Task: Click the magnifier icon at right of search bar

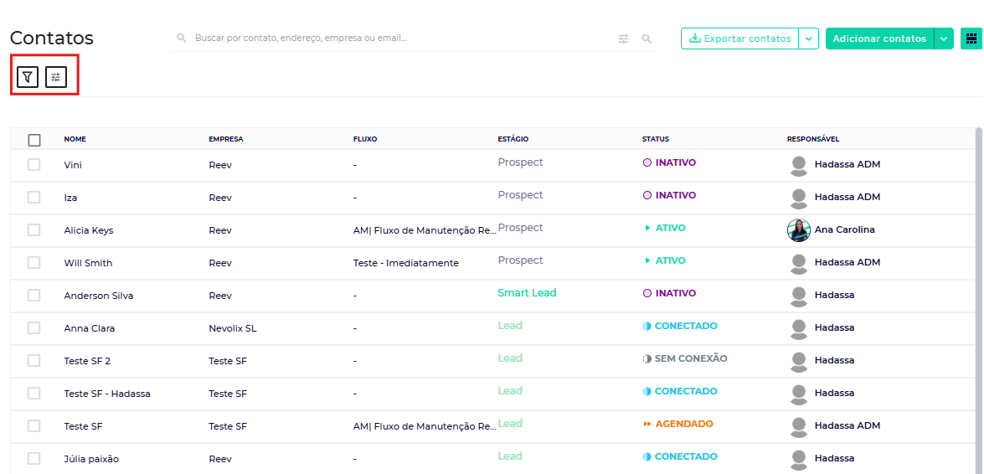Action: (647, 39)
